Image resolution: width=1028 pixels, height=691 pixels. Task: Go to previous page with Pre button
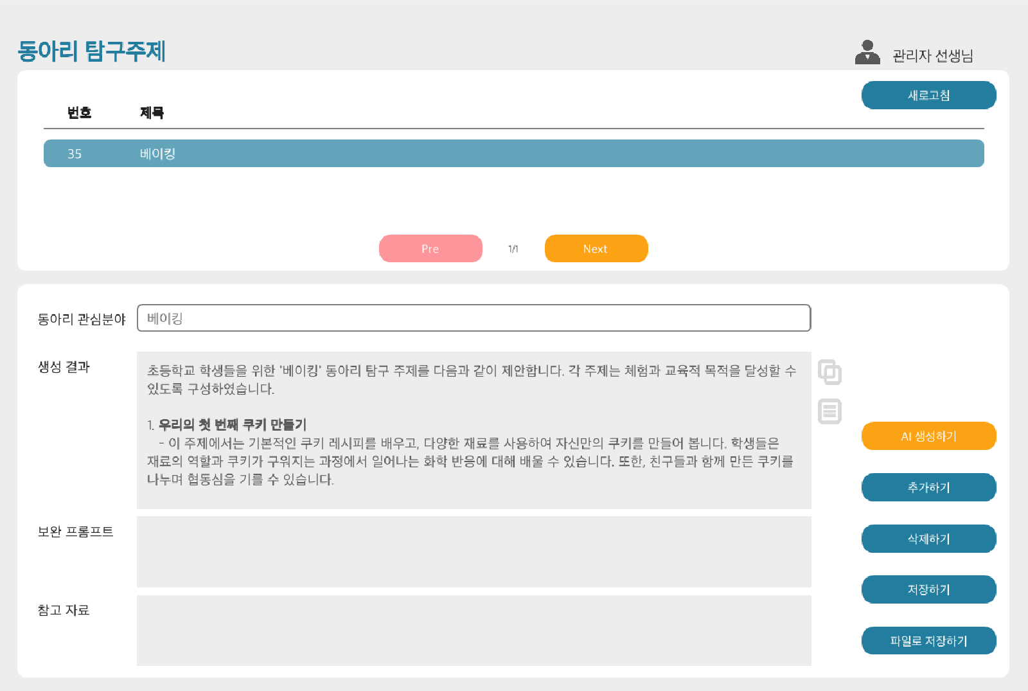[x=430, y=249]
